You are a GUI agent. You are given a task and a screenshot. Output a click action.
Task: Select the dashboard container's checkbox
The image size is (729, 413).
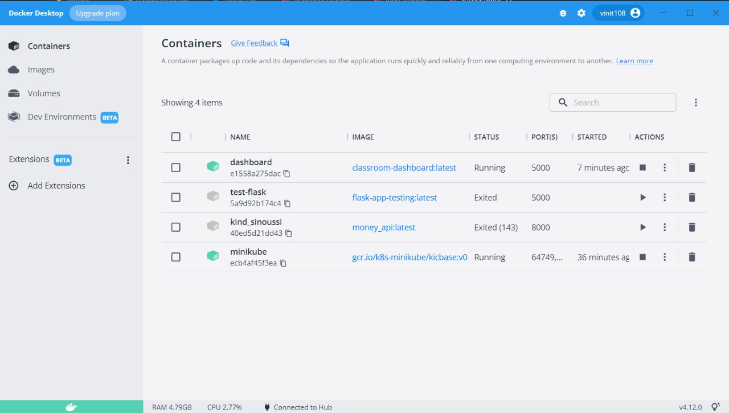(175, 167)
